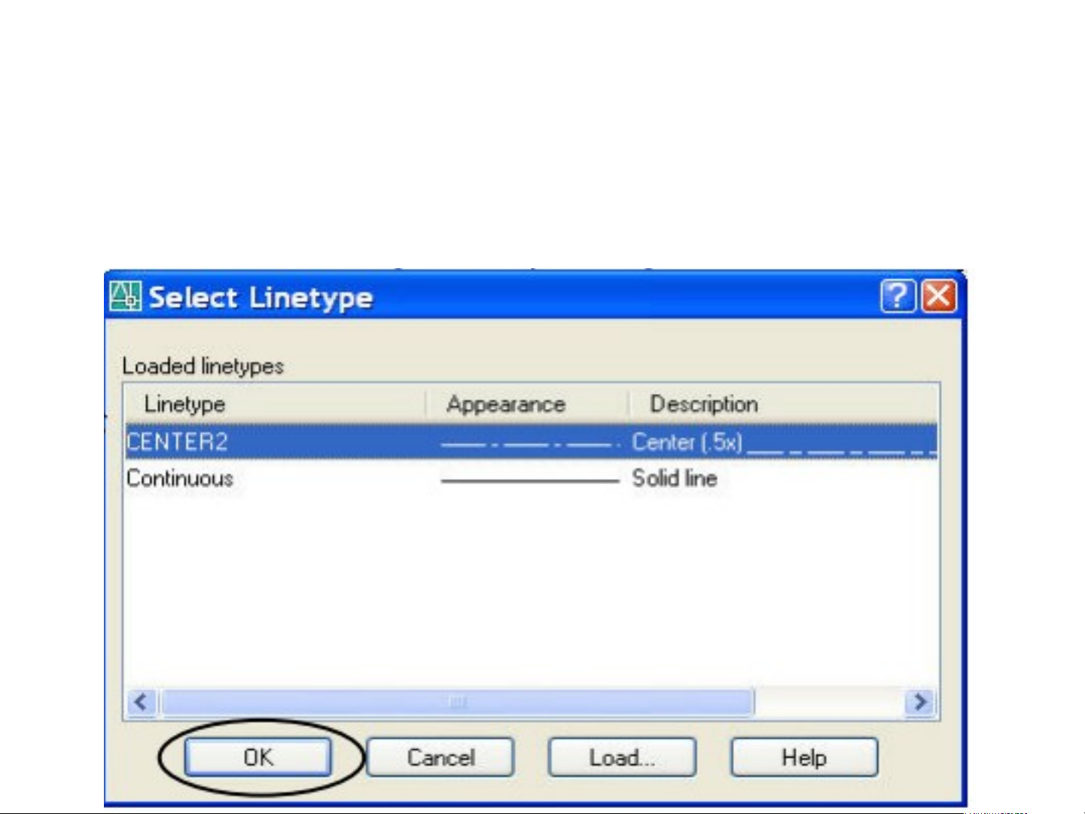Click the Help button
The width and height of the screenshot is (1085, 814).
tap(803, 758)
